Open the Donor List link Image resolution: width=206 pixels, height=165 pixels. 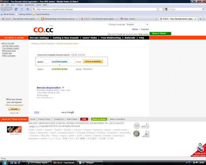click(x=14, y=113)
